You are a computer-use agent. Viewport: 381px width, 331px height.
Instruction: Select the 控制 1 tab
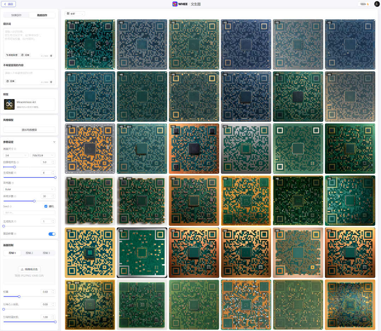[x=12, y=253]
